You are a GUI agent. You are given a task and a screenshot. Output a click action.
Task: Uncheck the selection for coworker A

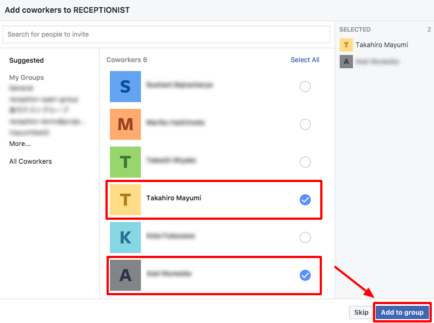coord(305,275)
